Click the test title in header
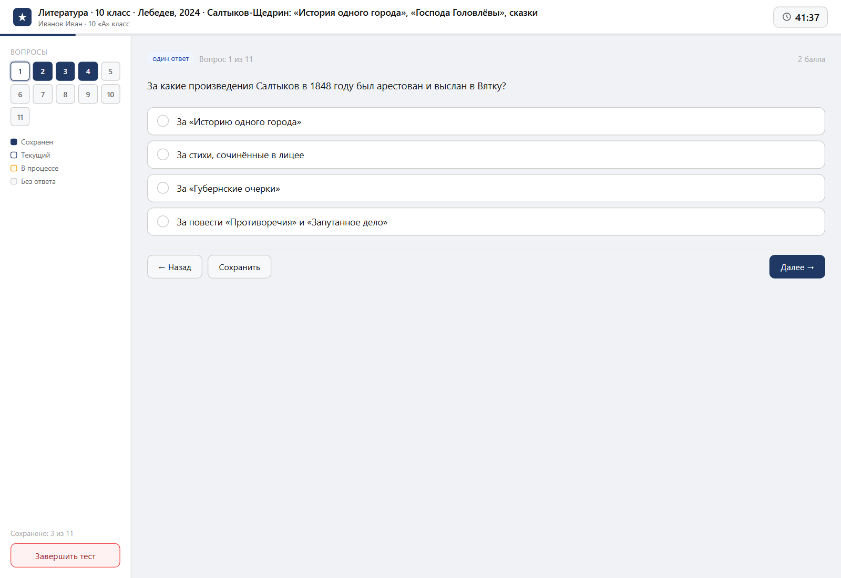Screen dimensions: 841x578 point(288,13)
